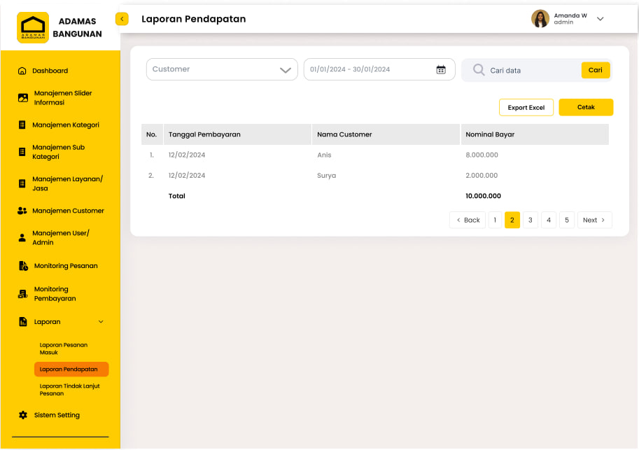Collapse the Laporan submenu chevron

pyautogui.click(x=101, y=322)
